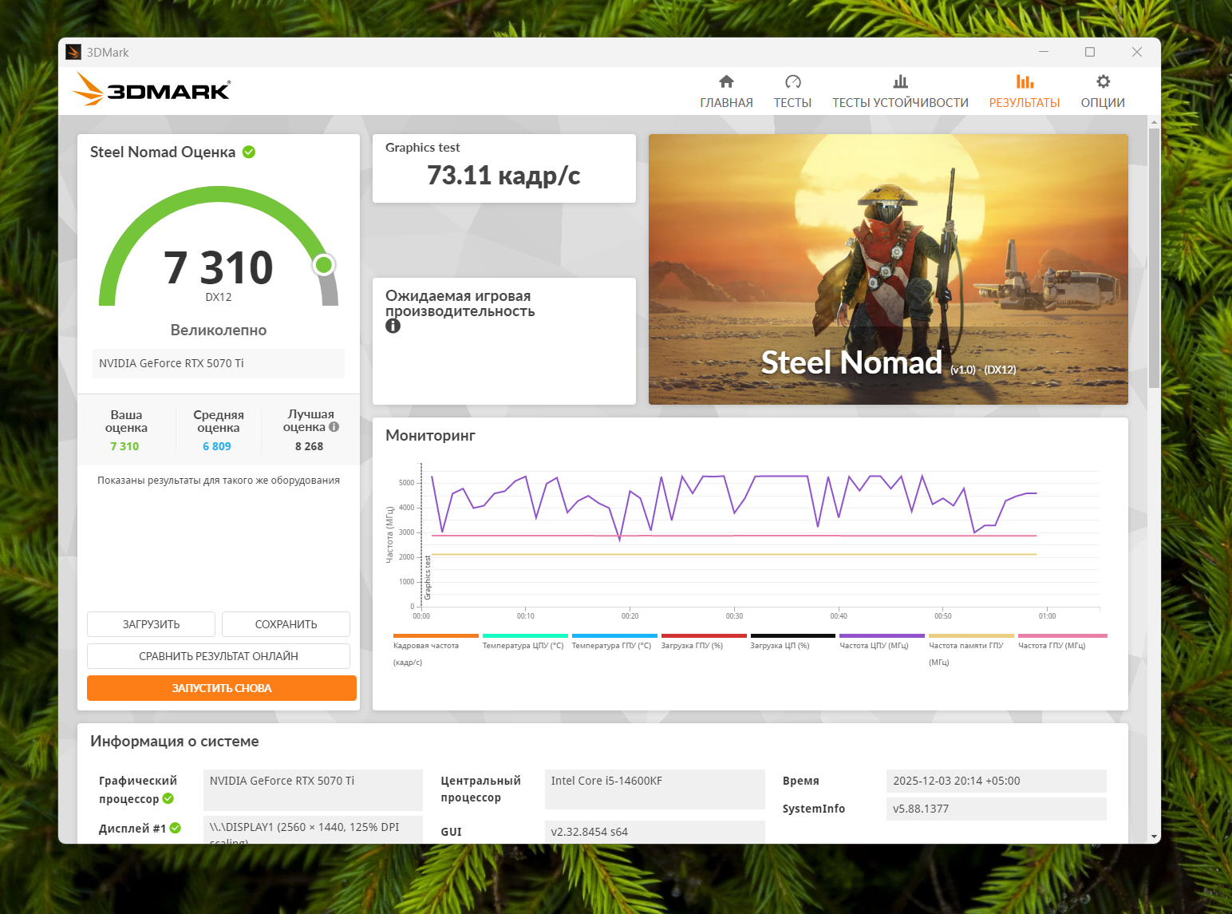This screenshot has width=1232, height=914.
Task: Click the 00:30 mark on the chart time axis
Action: click(x=734, y=616)
